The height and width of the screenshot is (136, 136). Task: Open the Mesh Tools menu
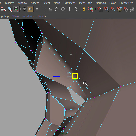[x=86, y=3]
